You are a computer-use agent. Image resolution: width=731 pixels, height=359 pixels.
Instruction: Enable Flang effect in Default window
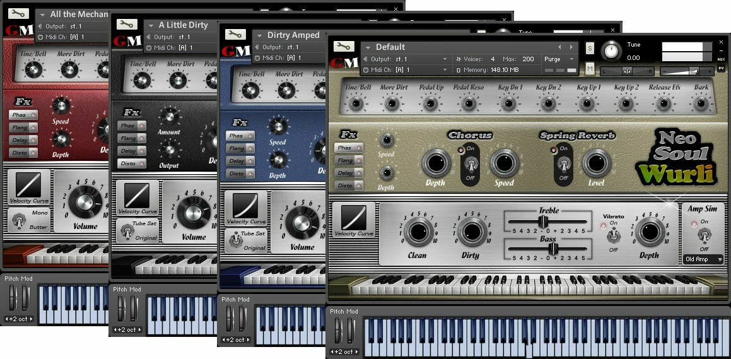tap(348, 160)
